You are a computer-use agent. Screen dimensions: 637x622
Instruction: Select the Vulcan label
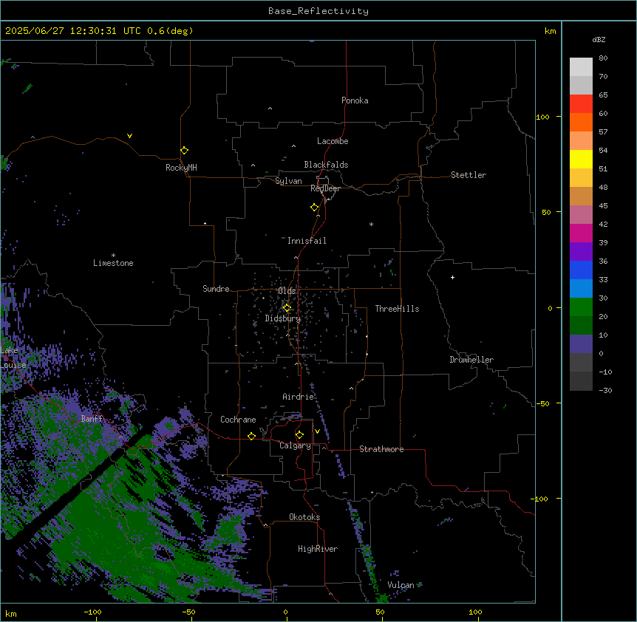pos(401,585)
